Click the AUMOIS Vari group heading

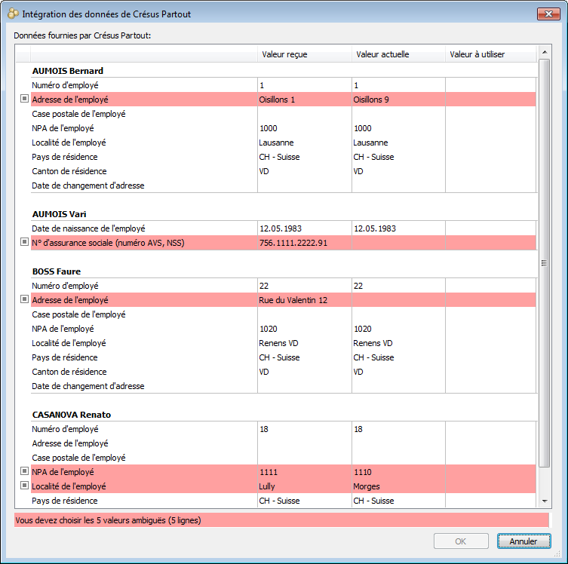(59, 214)
